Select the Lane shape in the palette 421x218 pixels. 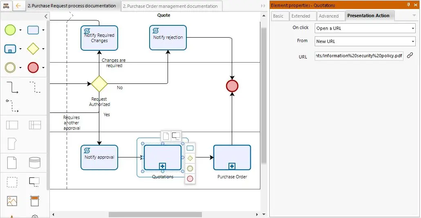click(35, 125)
